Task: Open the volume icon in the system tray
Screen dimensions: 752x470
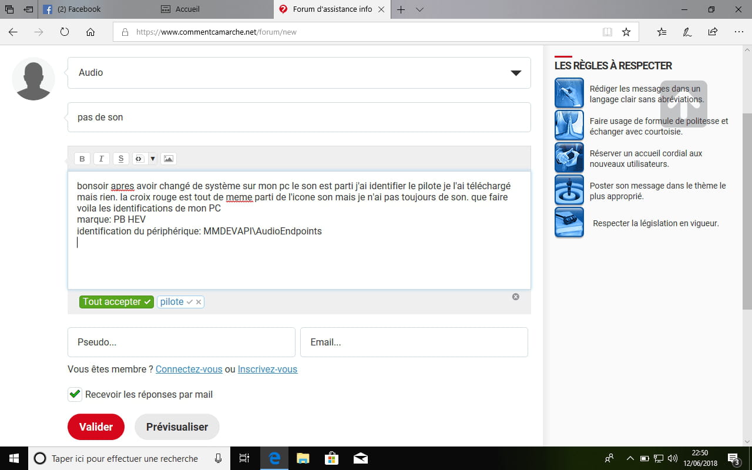Action: pos(672,459)
